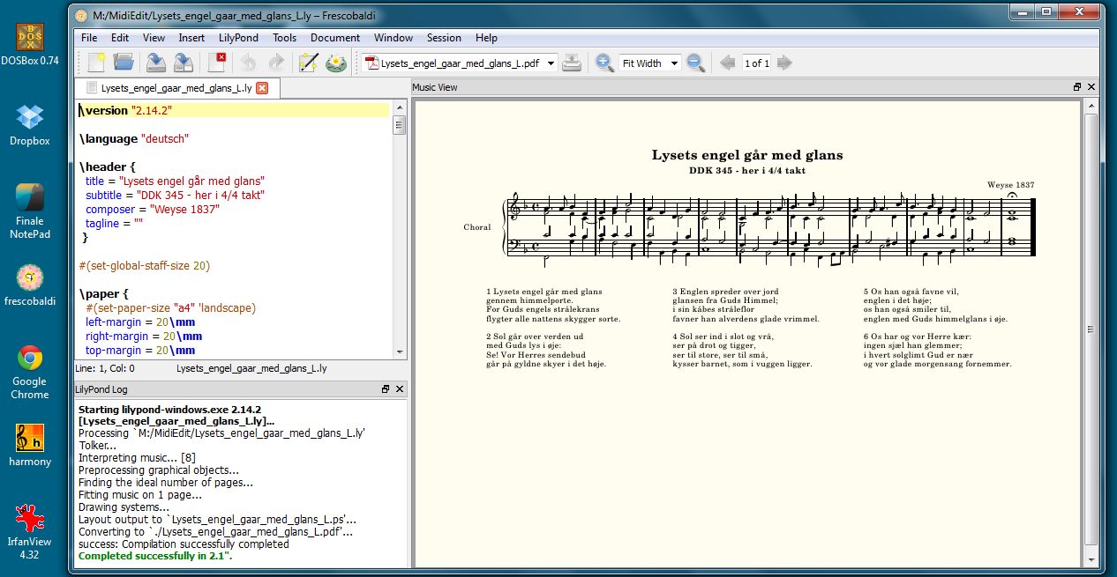Screen dimensions: 1117x577
Task: Open the Insert menu
Action: pyautogui.click(x=191, y=38)
